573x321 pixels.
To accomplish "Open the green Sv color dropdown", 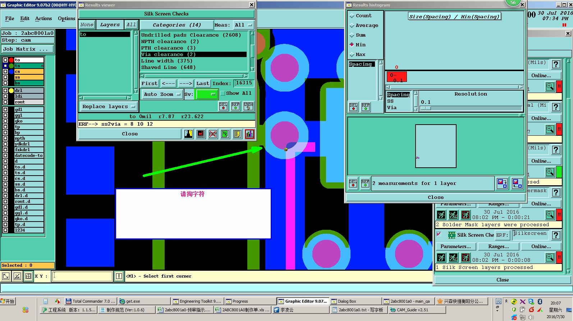I will pos(206,94).
